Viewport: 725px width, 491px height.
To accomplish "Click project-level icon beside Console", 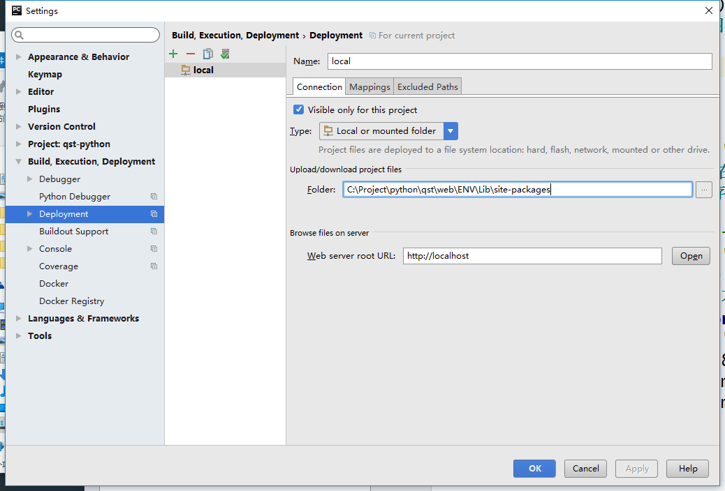I will click(154, 248).
